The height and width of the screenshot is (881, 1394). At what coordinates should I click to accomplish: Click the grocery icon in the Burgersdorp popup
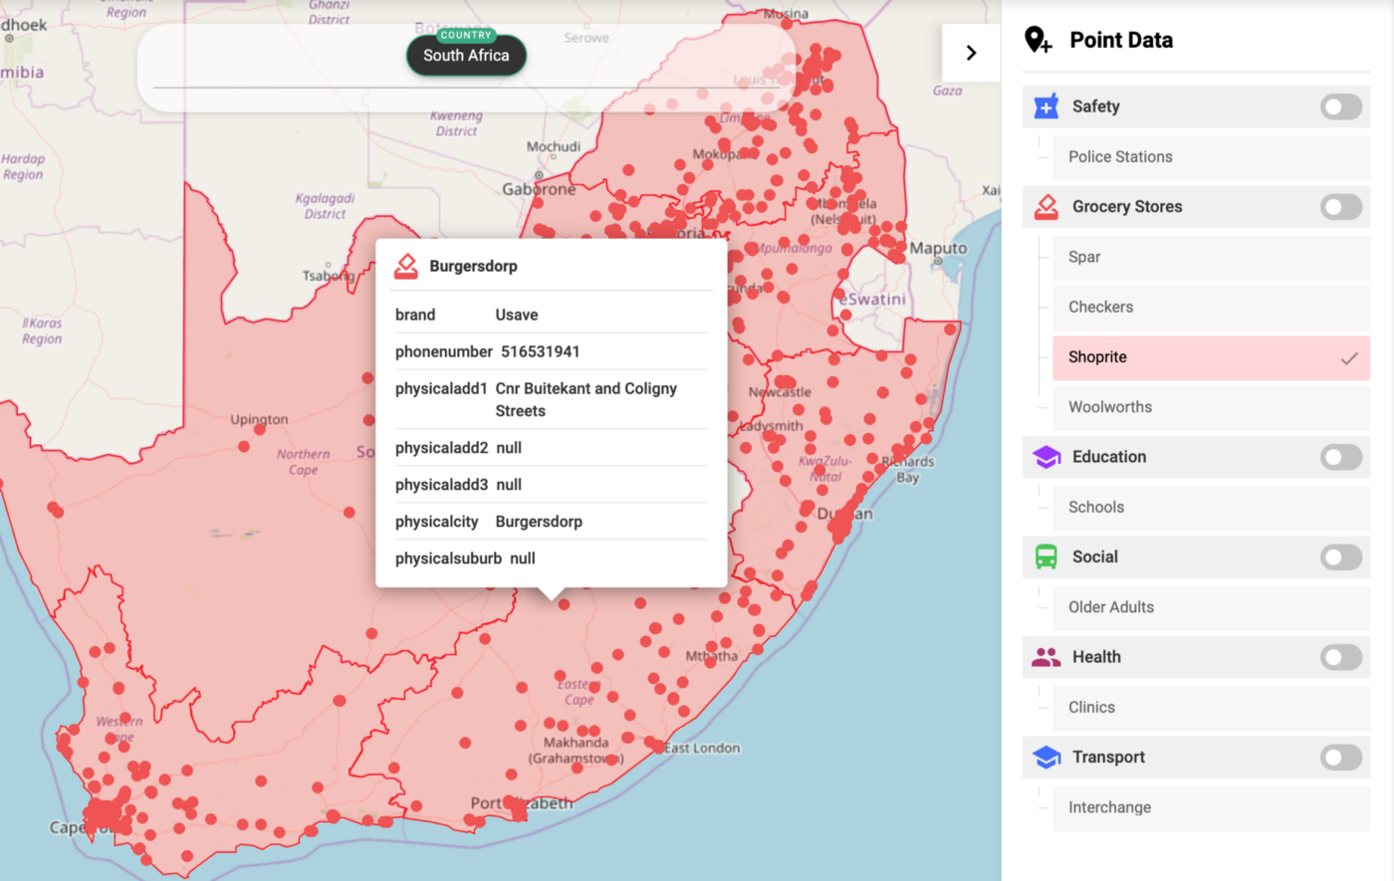(403, 265)
